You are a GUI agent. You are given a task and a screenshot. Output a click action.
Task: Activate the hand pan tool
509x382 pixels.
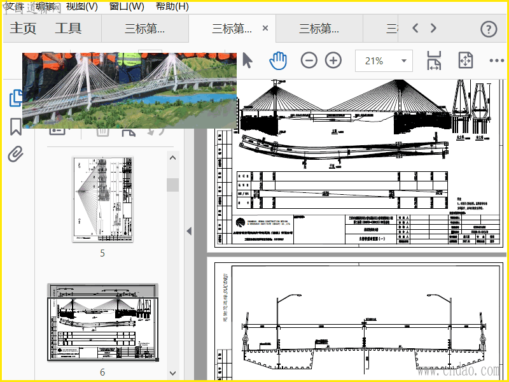[x=278, y=60]
